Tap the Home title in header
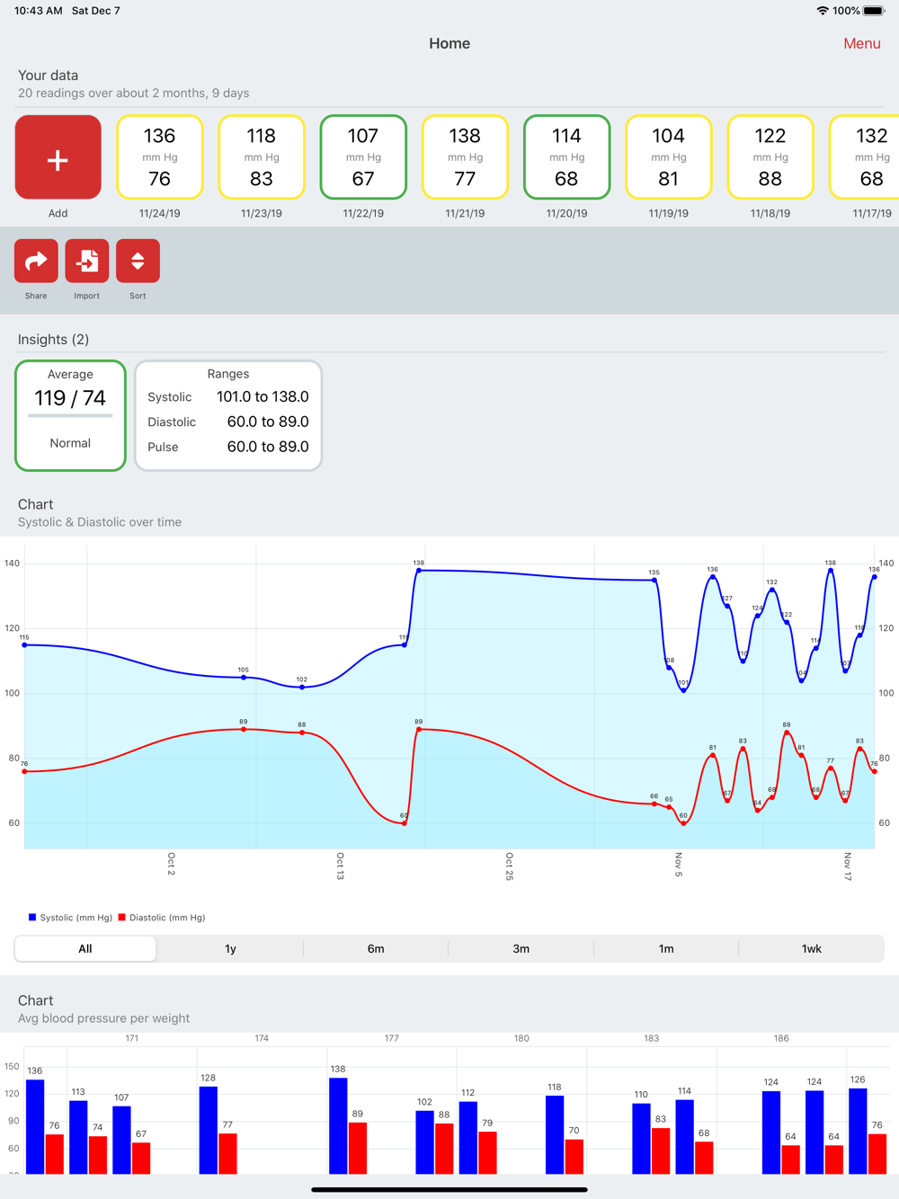Image resolution: width=899 pixels, height=1199 pixels. [x=449, y=43]
